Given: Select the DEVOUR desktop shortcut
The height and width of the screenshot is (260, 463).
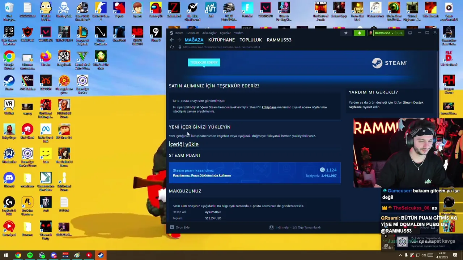Looking at the screenshot, I should [x=46, y=83].
